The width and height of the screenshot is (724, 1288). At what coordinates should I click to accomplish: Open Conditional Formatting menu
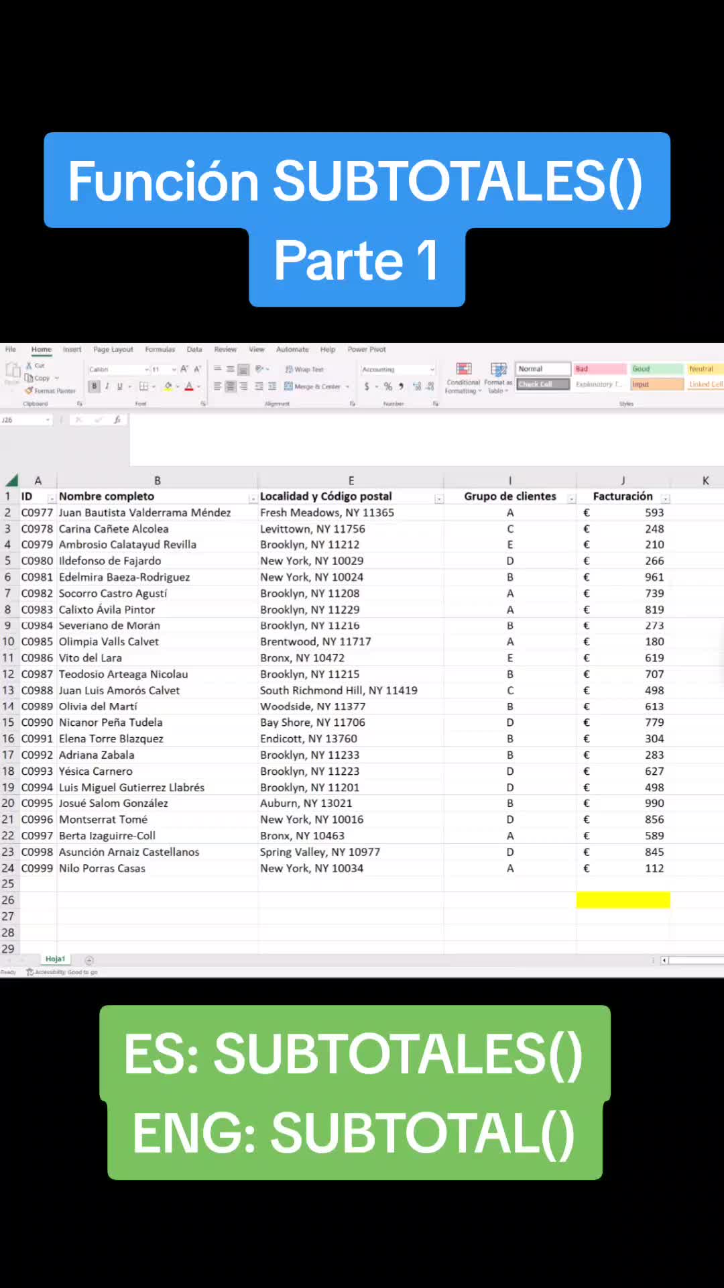tap(463, 378)
